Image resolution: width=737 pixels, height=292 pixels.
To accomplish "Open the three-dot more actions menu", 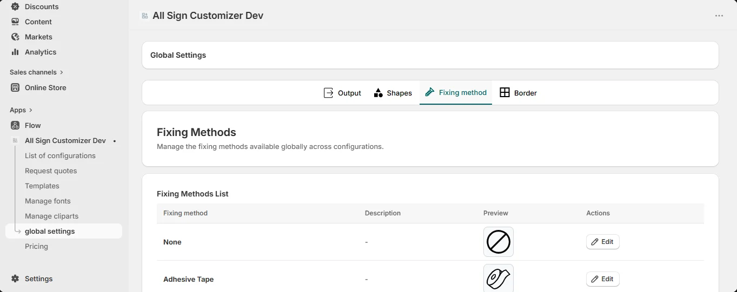I will click(719, 16).
